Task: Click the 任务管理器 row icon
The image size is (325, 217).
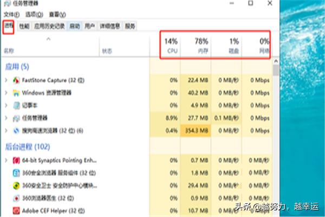Action: [16, 118]
